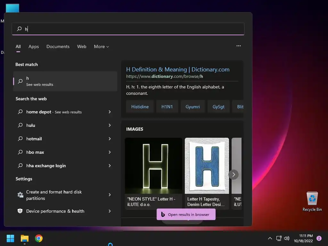Open the notification count badge

point(319,238)
